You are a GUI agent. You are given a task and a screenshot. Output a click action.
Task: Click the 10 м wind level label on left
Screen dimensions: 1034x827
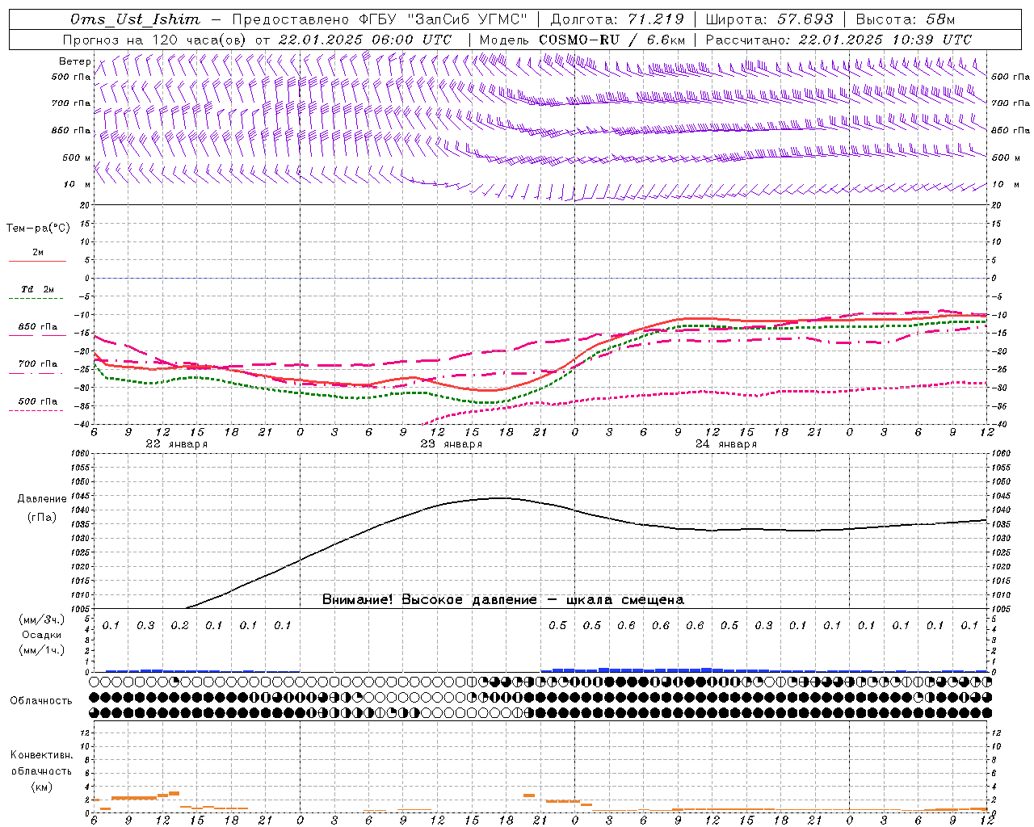78,185
